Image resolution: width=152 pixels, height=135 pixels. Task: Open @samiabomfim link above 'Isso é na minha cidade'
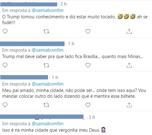point(48,124)
